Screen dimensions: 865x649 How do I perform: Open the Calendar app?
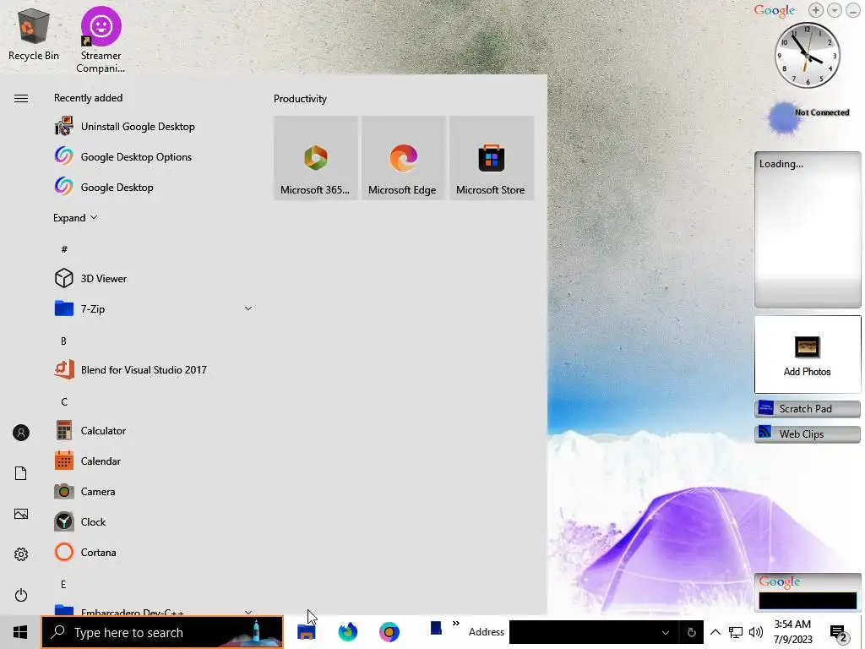(x=154, y=461)
